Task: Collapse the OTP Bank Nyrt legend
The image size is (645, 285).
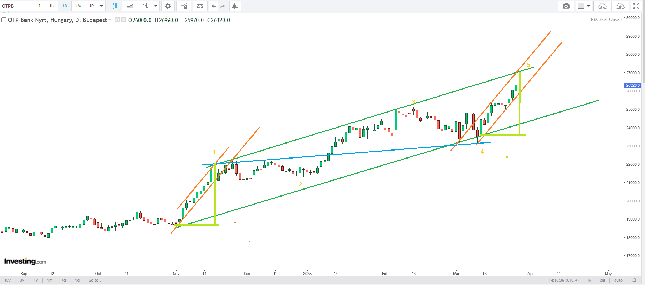Action: (4, 20)
